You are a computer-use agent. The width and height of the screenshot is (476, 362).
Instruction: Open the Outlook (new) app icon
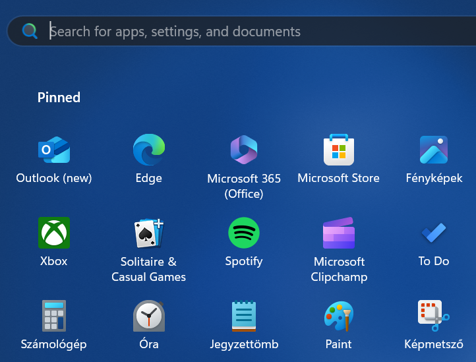point(54,150)
